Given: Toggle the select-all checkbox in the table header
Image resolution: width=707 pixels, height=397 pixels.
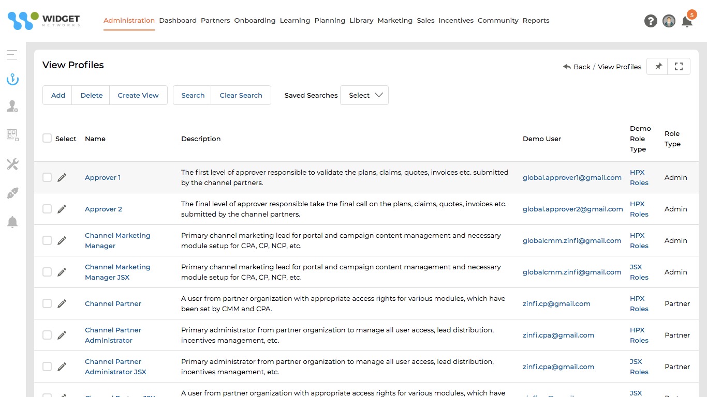Looking at the screenshot, I should 47,138.
